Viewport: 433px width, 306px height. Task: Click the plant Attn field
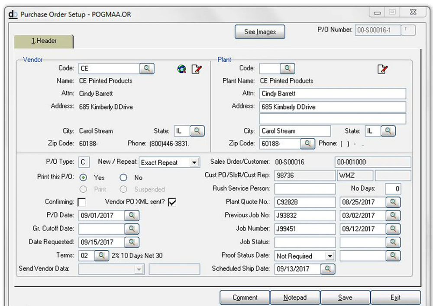click(x=333, y=94)
